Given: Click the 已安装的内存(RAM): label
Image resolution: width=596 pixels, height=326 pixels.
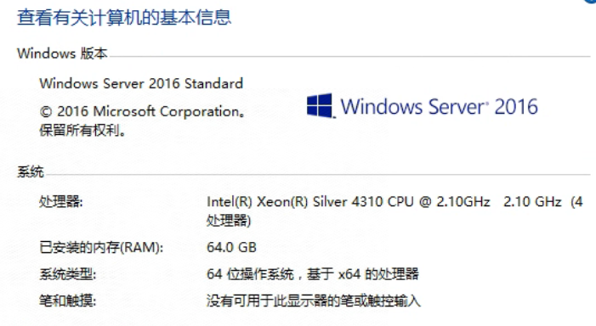Looking at the screenshot, I should pyautogui.click(x=101, y=247).
